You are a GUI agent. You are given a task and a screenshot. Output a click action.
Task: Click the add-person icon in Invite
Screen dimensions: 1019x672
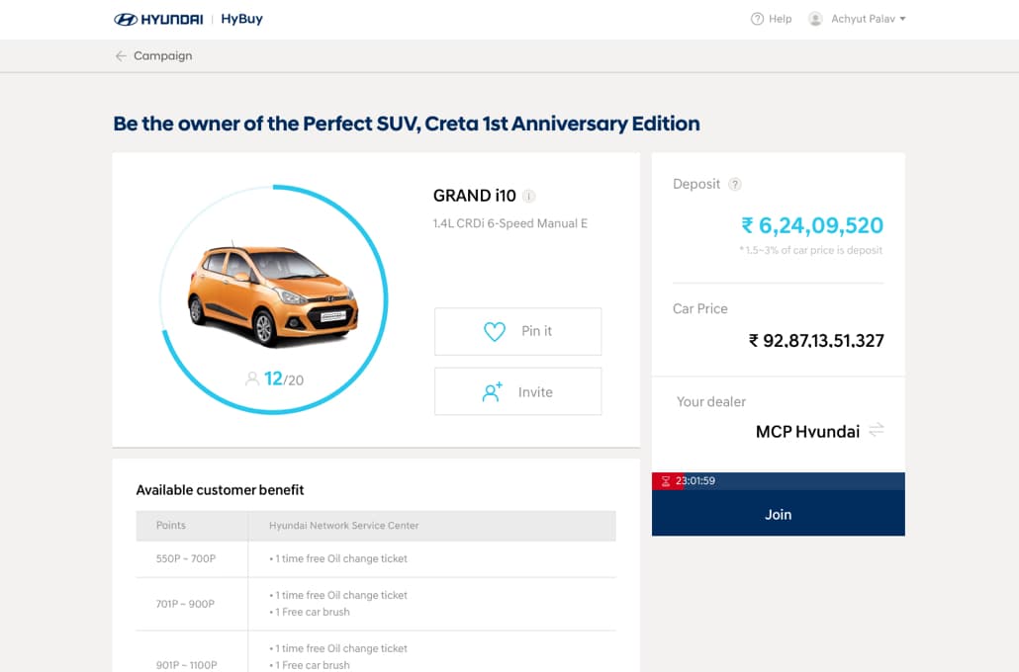pyautogui.click(x=492, y=391)
